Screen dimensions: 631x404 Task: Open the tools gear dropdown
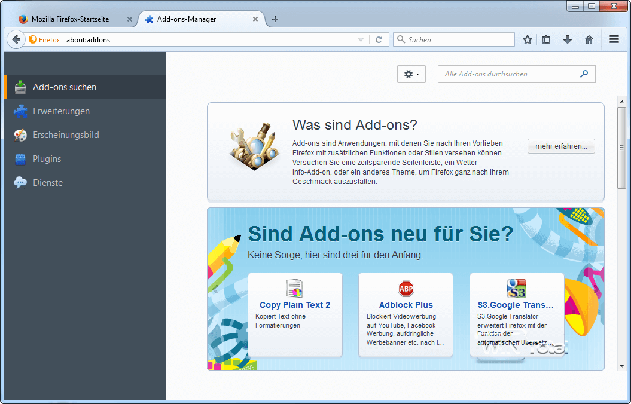click(x=411, y=74)
